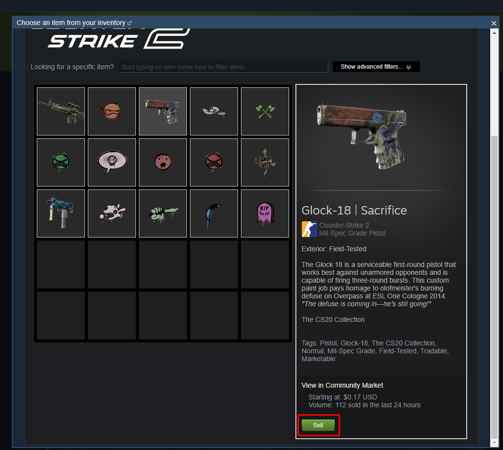Open inventory in new window link icon
The image size is (503, 450).
(x=130, y=23)
